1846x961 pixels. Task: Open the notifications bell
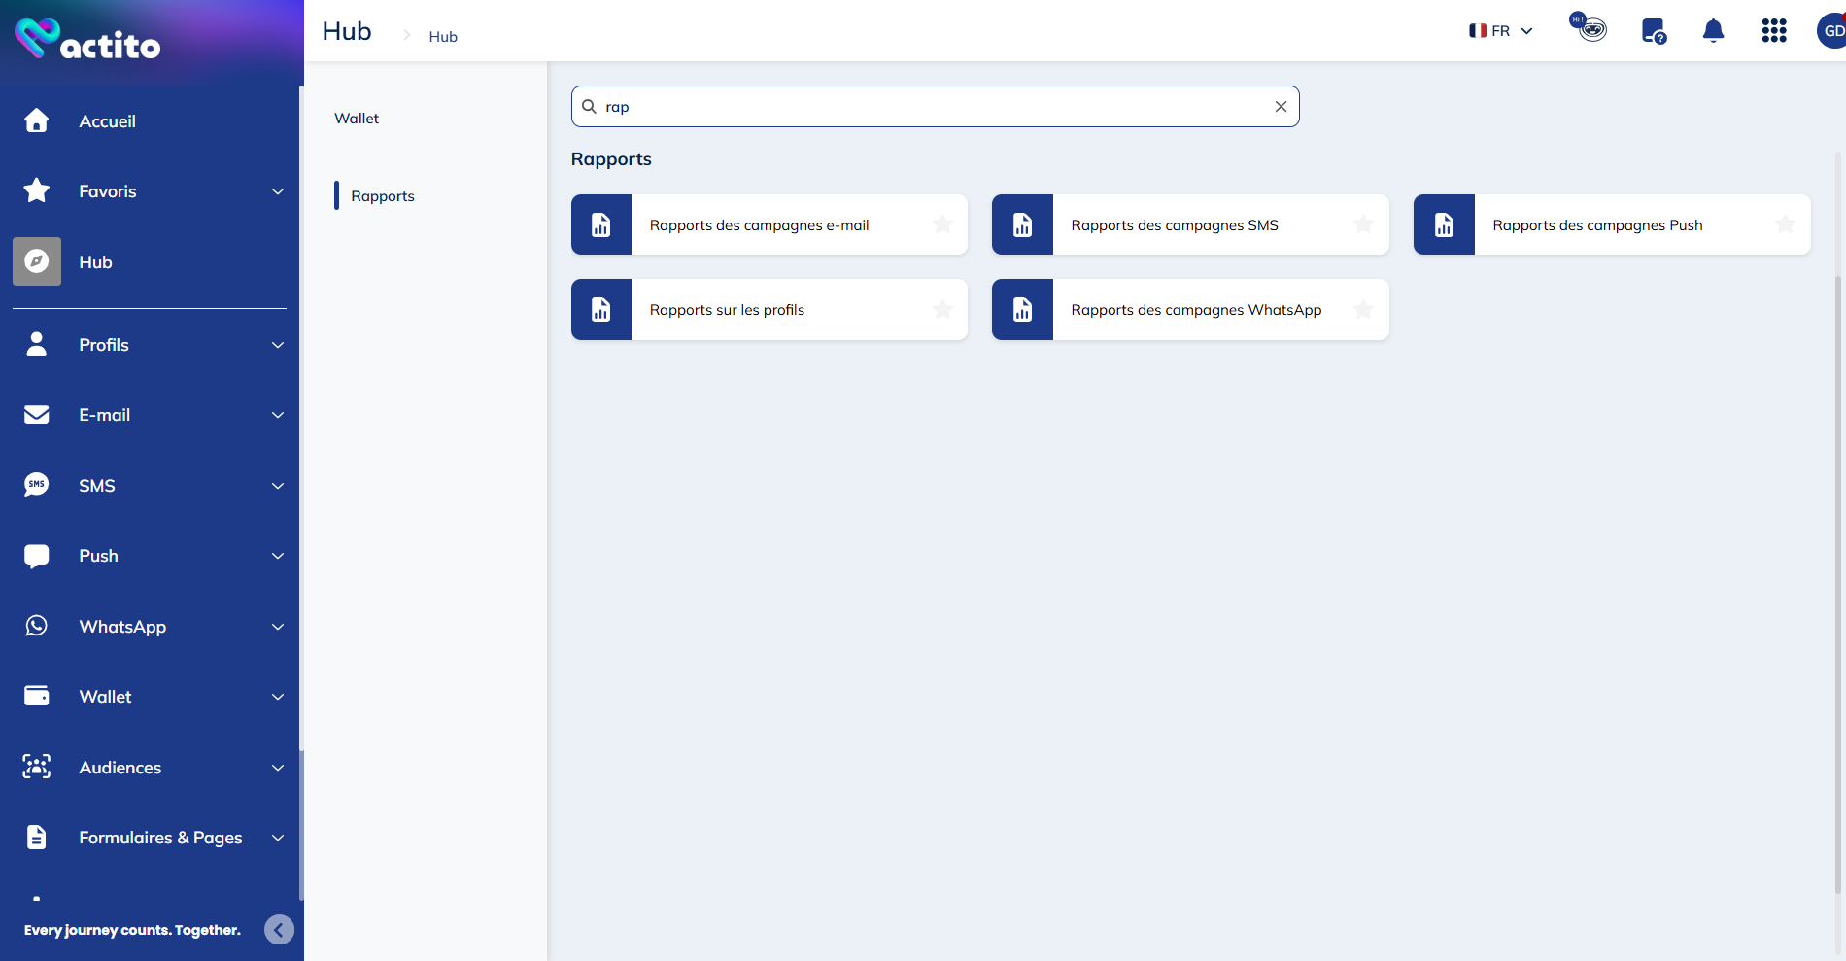pos(1713,31)
